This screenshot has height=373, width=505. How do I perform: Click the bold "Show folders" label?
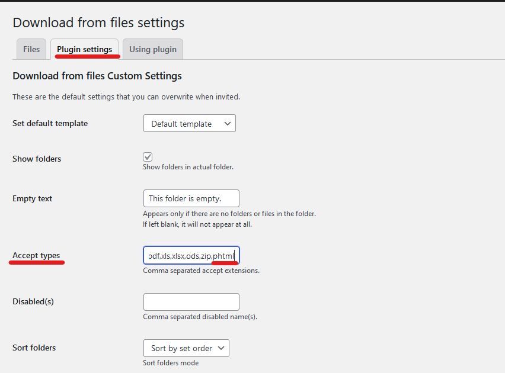pyautogui.click(x=37, y=159)
